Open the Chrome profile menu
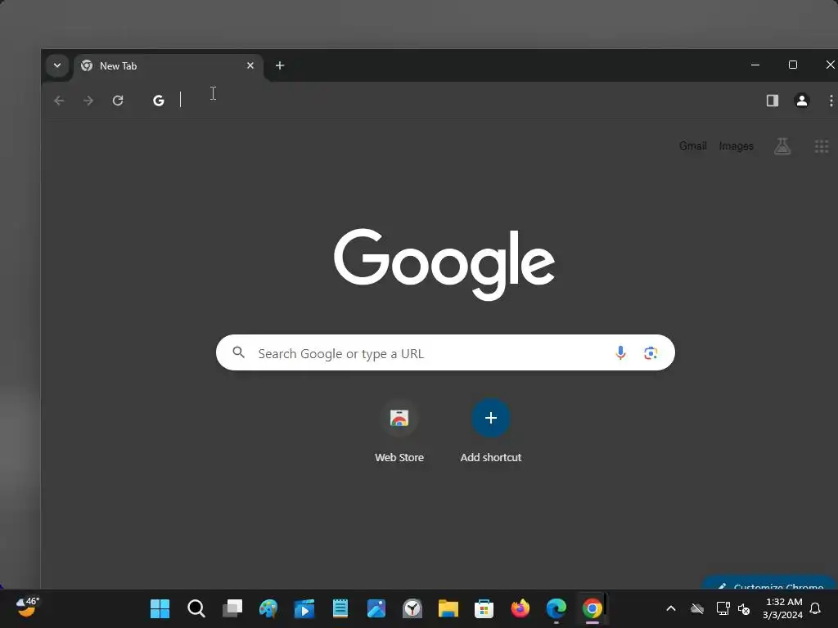The image size is (838, 628). (x=802, y=101)
